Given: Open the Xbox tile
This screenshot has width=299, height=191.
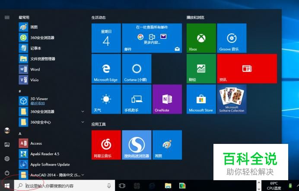Looking at the screenshot, I should point(201,38).
